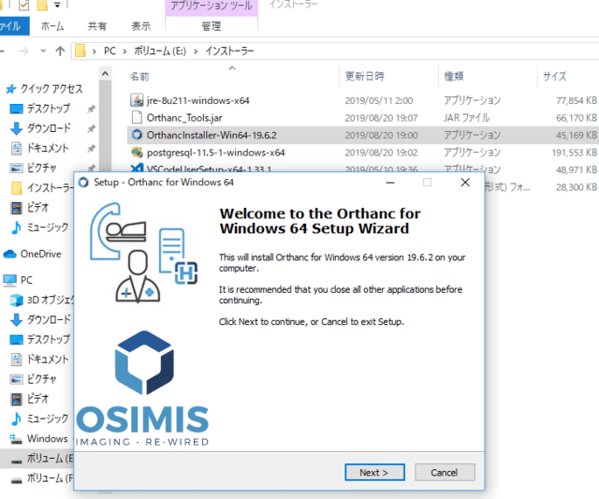Select the jre-8u211-windows-x64 Java installer icon
The height and width of the screenshot is (499, 599).
point(137,100)
